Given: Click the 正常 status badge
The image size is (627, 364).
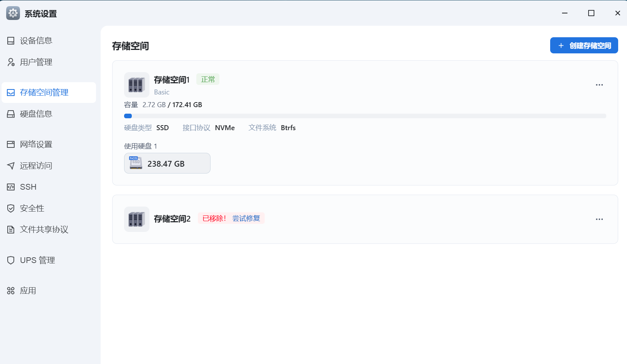Looking at the screenshot, I should pyautogui.click(x=208, y=79).
